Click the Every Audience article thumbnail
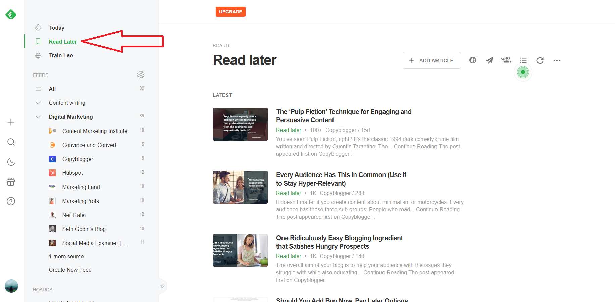This screenshot has height=302, width=615. (240, 187)
